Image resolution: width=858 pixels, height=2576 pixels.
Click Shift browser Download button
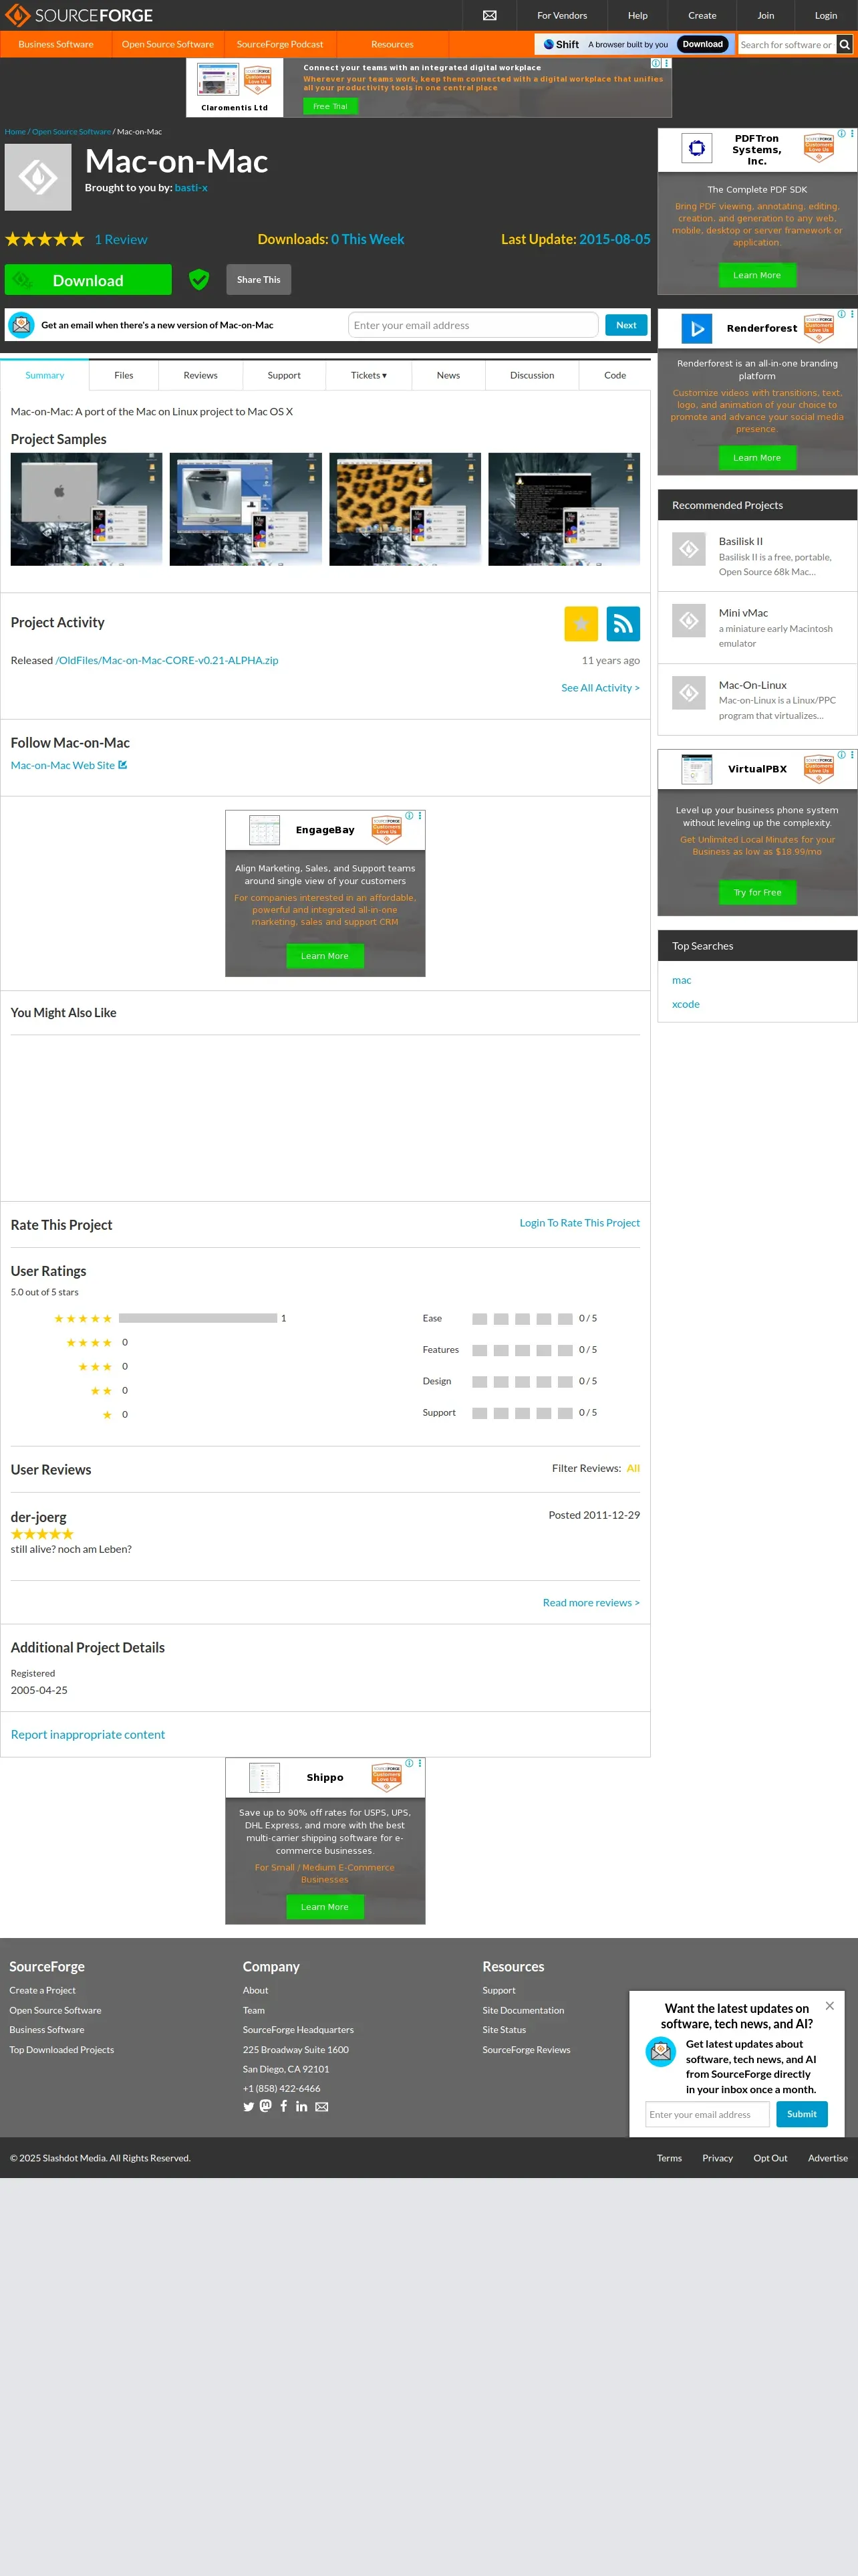(703, 44)
